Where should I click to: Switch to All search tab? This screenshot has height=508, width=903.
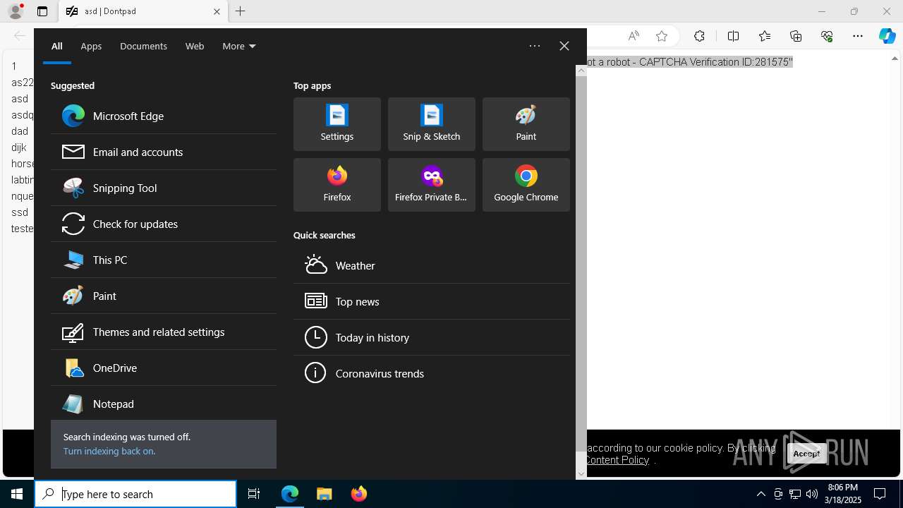[x=57, y=46]
